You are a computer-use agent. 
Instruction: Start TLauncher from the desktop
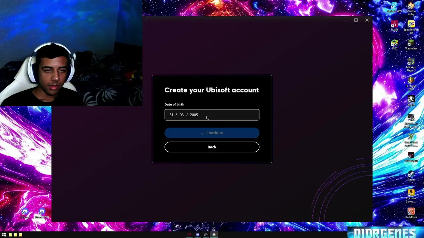coord(411,45)
